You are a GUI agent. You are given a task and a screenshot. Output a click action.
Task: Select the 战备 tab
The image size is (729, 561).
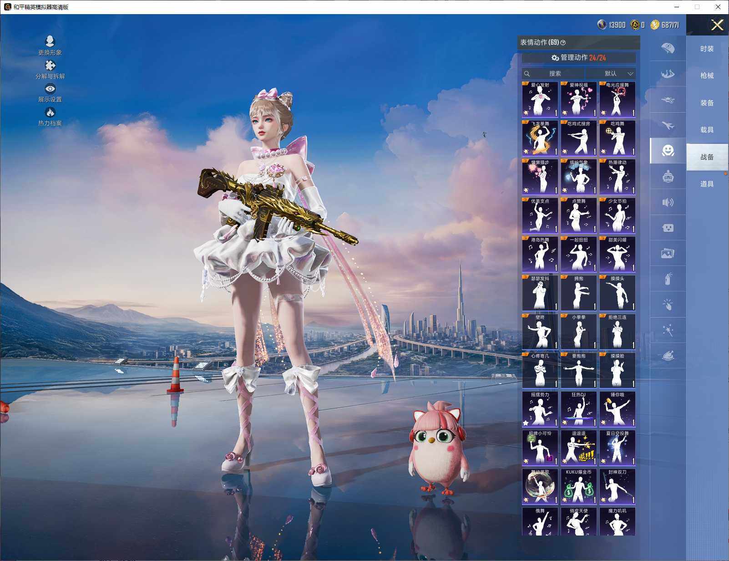coord(707,157)
